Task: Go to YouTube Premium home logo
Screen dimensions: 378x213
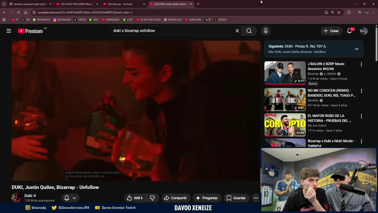Action: coord(30,31)
